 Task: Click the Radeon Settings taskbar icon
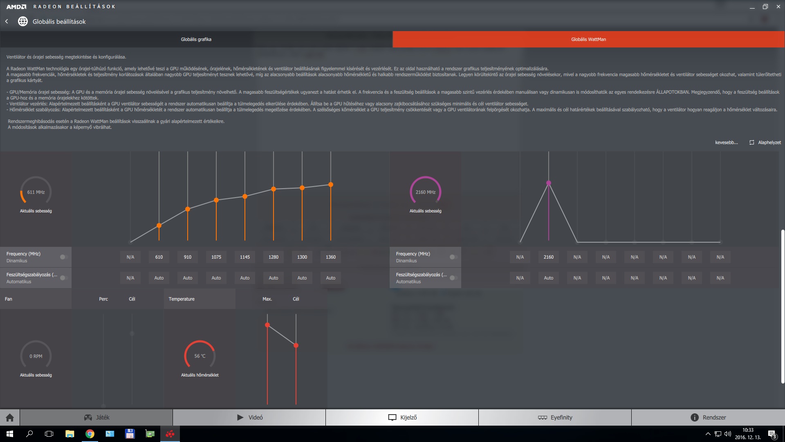pyautogui.click(x=170, y=434)
